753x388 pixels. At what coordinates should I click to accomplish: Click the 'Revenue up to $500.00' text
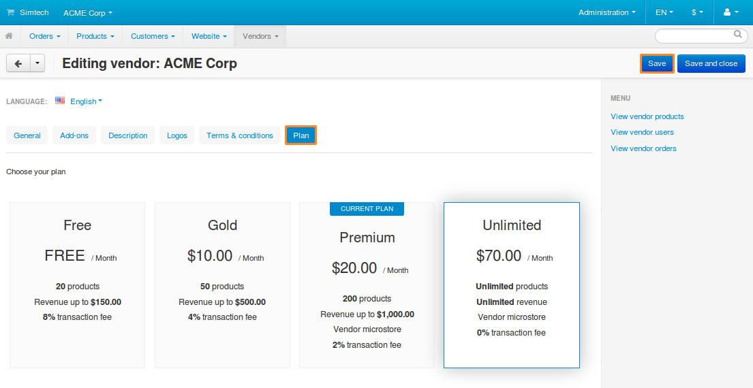(x=222, y=302)
